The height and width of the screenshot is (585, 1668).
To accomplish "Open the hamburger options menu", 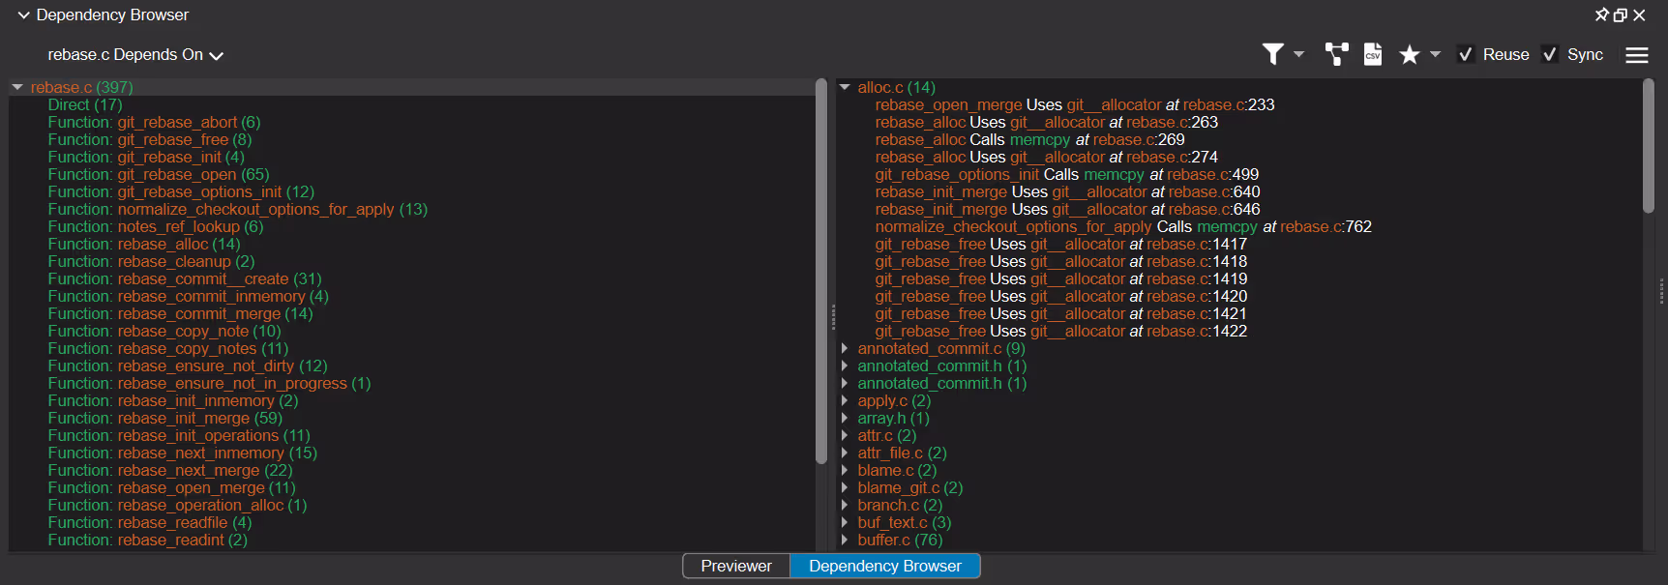I will [x=1637, y=55].
